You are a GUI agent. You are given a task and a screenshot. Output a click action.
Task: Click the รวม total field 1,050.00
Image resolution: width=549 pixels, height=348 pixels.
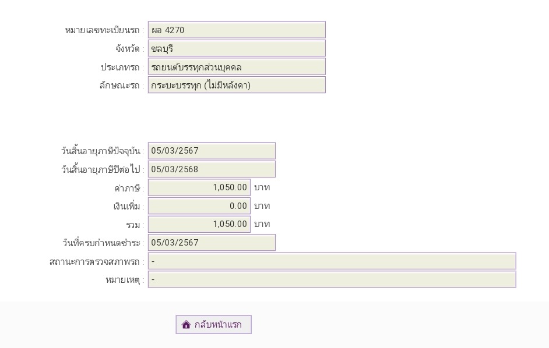199,224
